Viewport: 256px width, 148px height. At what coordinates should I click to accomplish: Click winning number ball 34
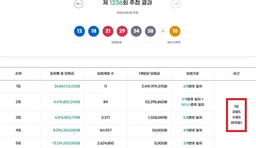pyautogui.click(x=136, y=31)
